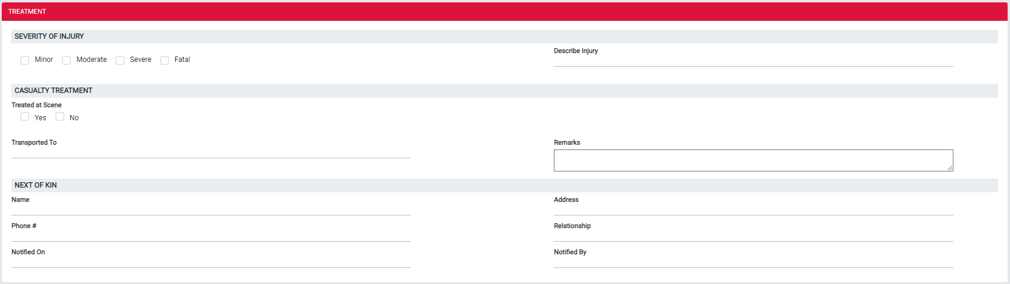Viewport: 1010px width, 284px height.
Task: Click the Notified By field
Action: [753, 262]
